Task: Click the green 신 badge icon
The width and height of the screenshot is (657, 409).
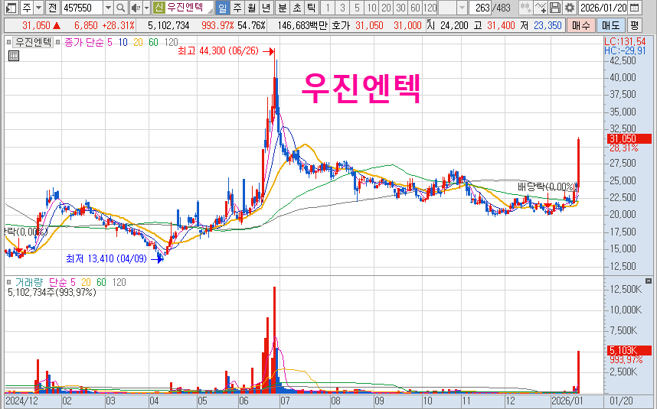Action: coord(159,8)
